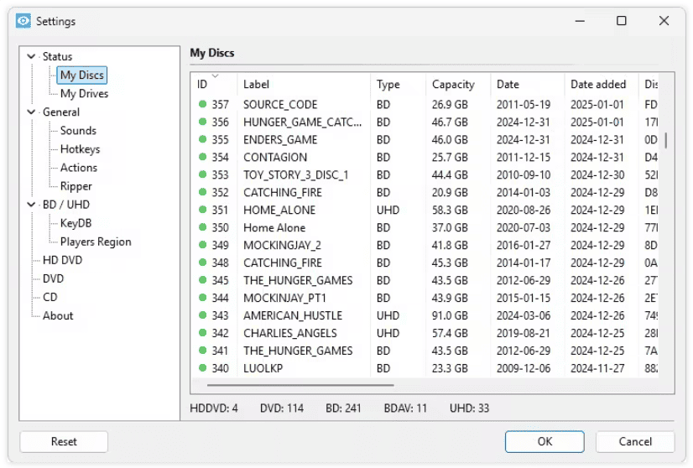Select MOCKINGJAY_2 disc label
693x468 pixels.
[282, 245]
